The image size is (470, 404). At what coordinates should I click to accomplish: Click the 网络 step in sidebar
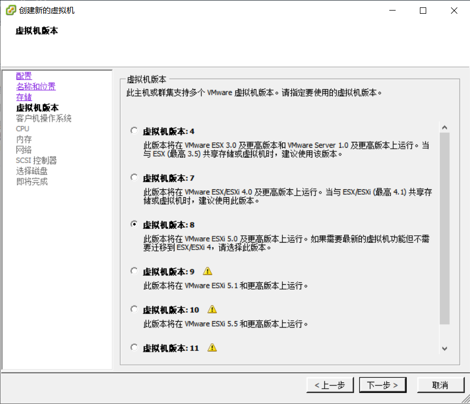point(24,150)
